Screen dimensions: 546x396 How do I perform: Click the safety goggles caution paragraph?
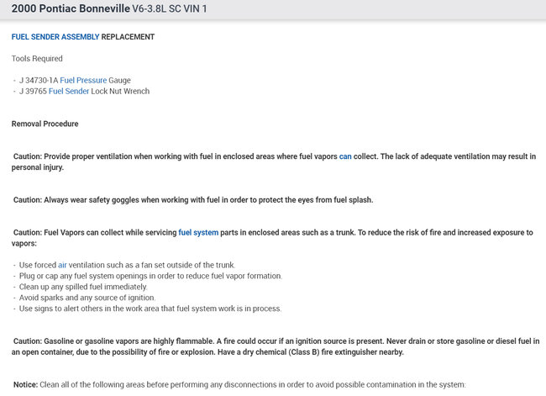click(x=193, y=200)
